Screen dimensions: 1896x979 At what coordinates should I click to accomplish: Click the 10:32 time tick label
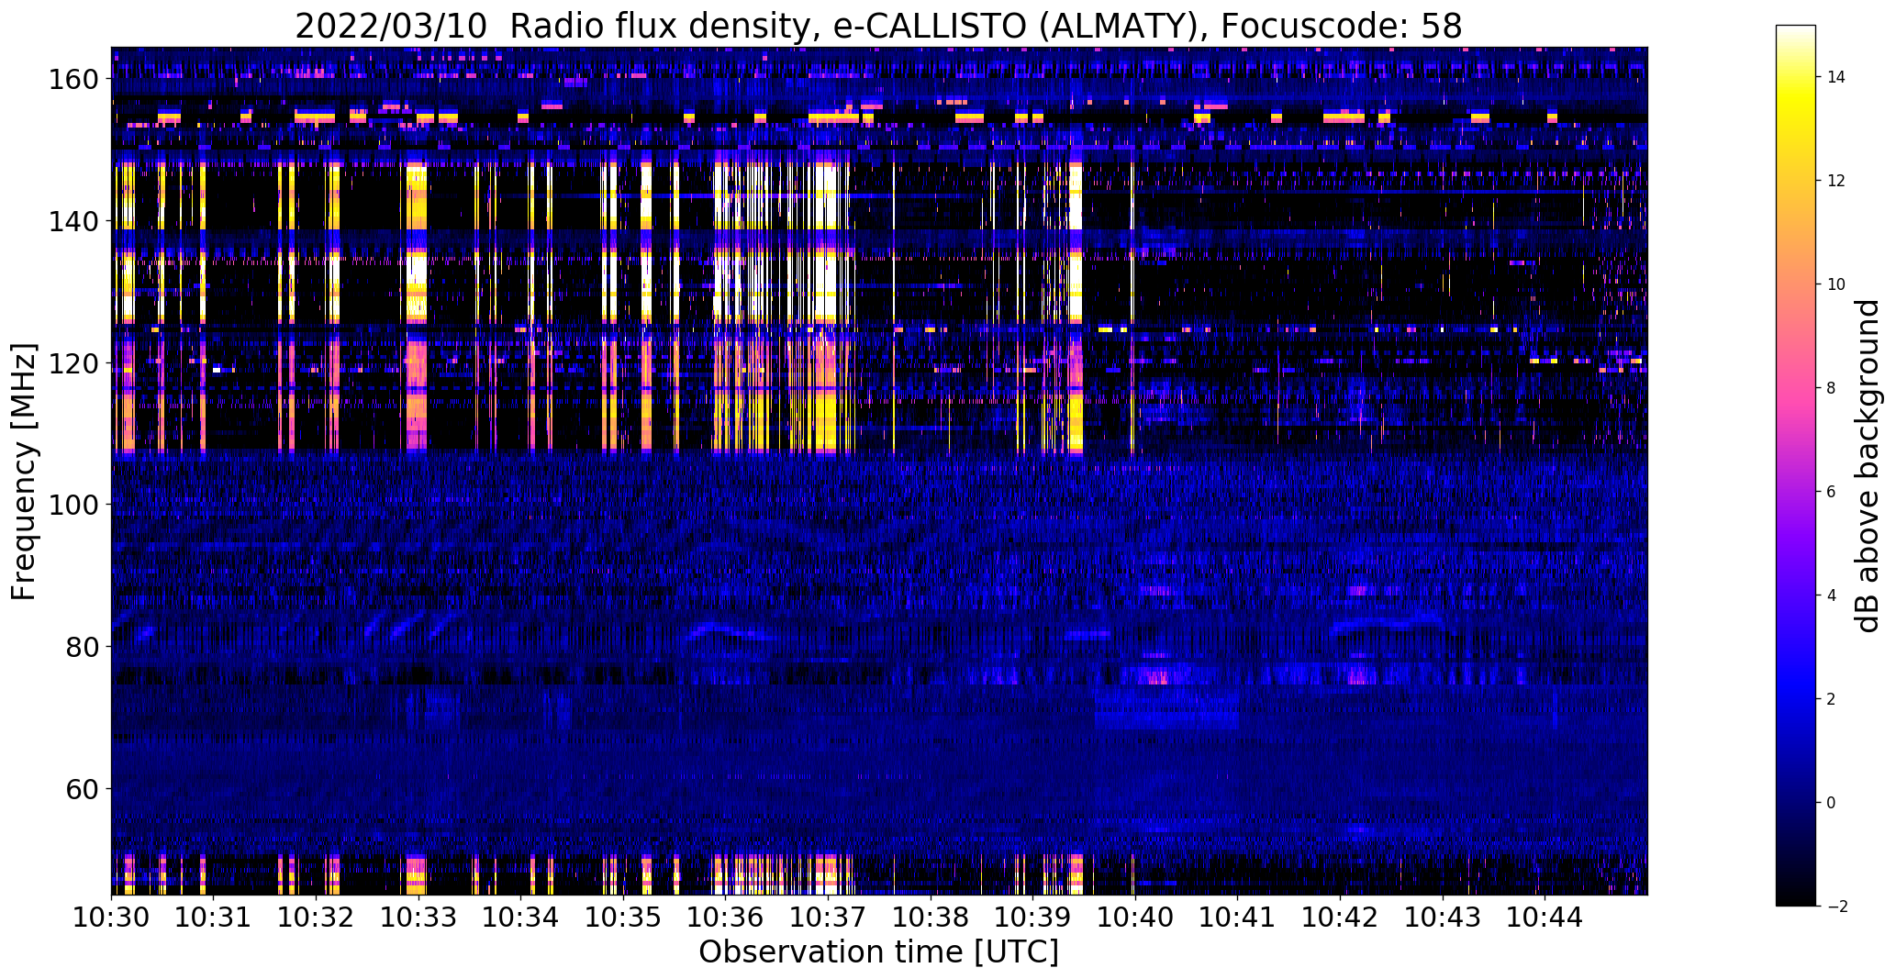point(317,917)
